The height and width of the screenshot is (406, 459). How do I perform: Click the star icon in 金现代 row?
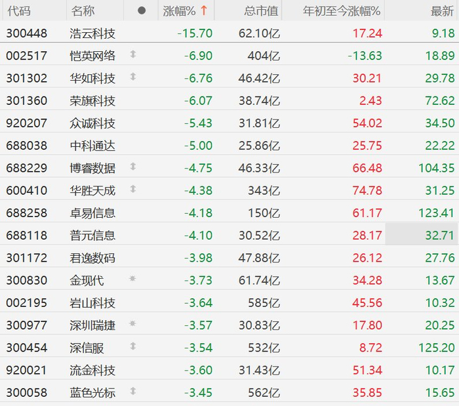point(132,278)
